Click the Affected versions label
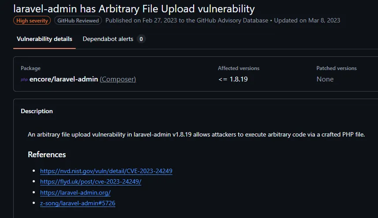 (239, 68)
